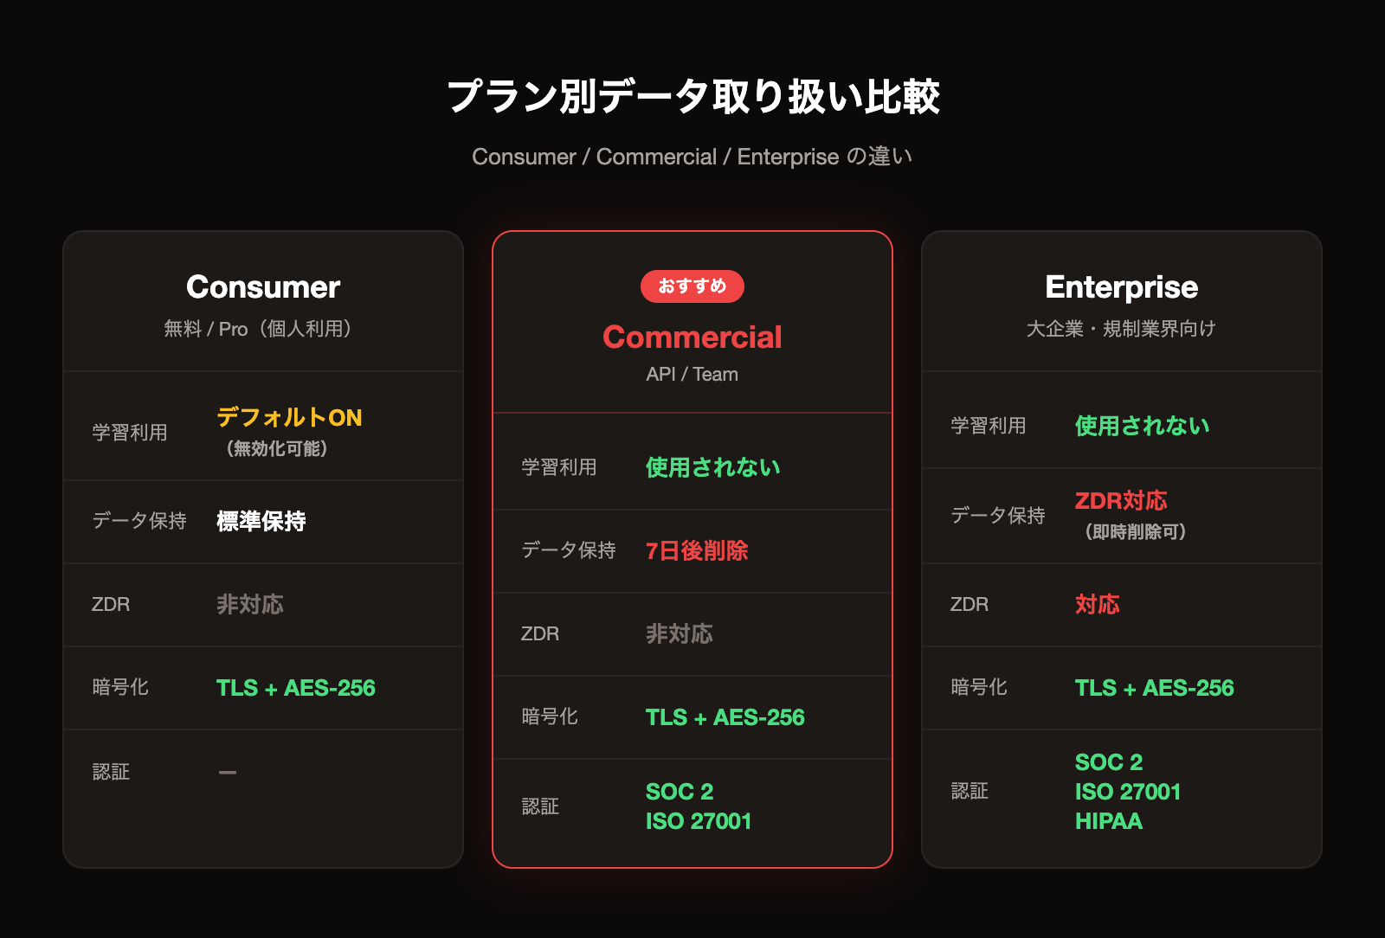Viewport: 1385px width, 938px height.
Task: Click Consumer's TLS + AES-256 encryption value
Action: pyautogui.click(x=295, y=689)
